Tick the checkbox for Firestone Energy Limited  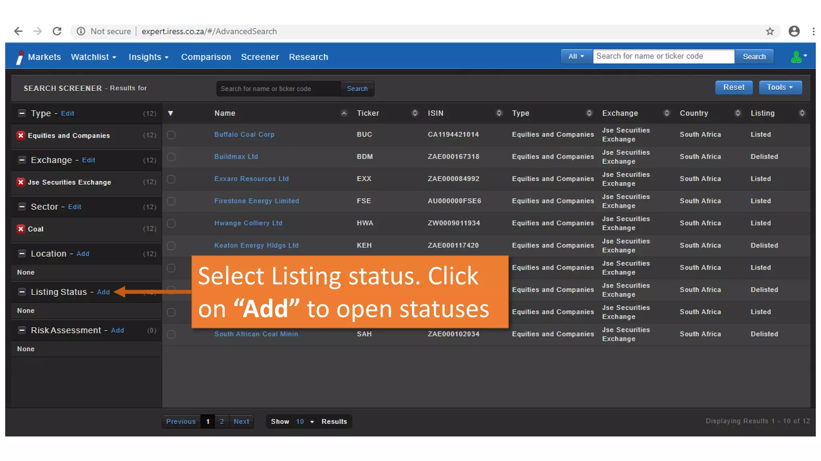(x=171, y=201)
